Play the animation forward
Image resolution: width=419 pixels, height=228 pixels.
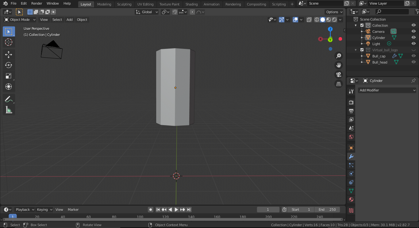coord(176,210)
